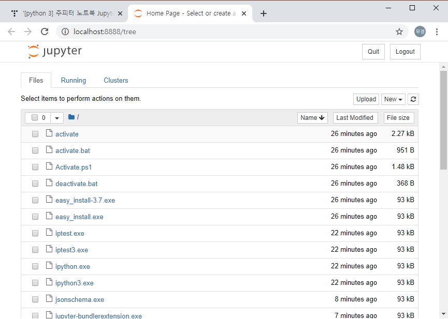448x319 pixels.
Task: Click file icon next to iptest3.exe
Action: coord(49,249)
